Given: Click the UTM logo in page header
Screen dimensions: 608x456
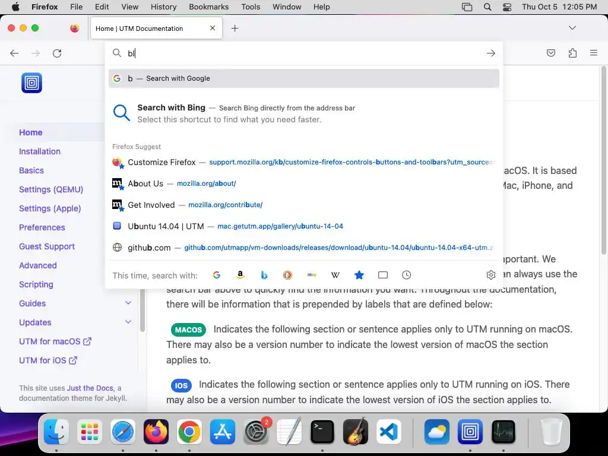Looking at the screenshot, I should pos(32,83).
